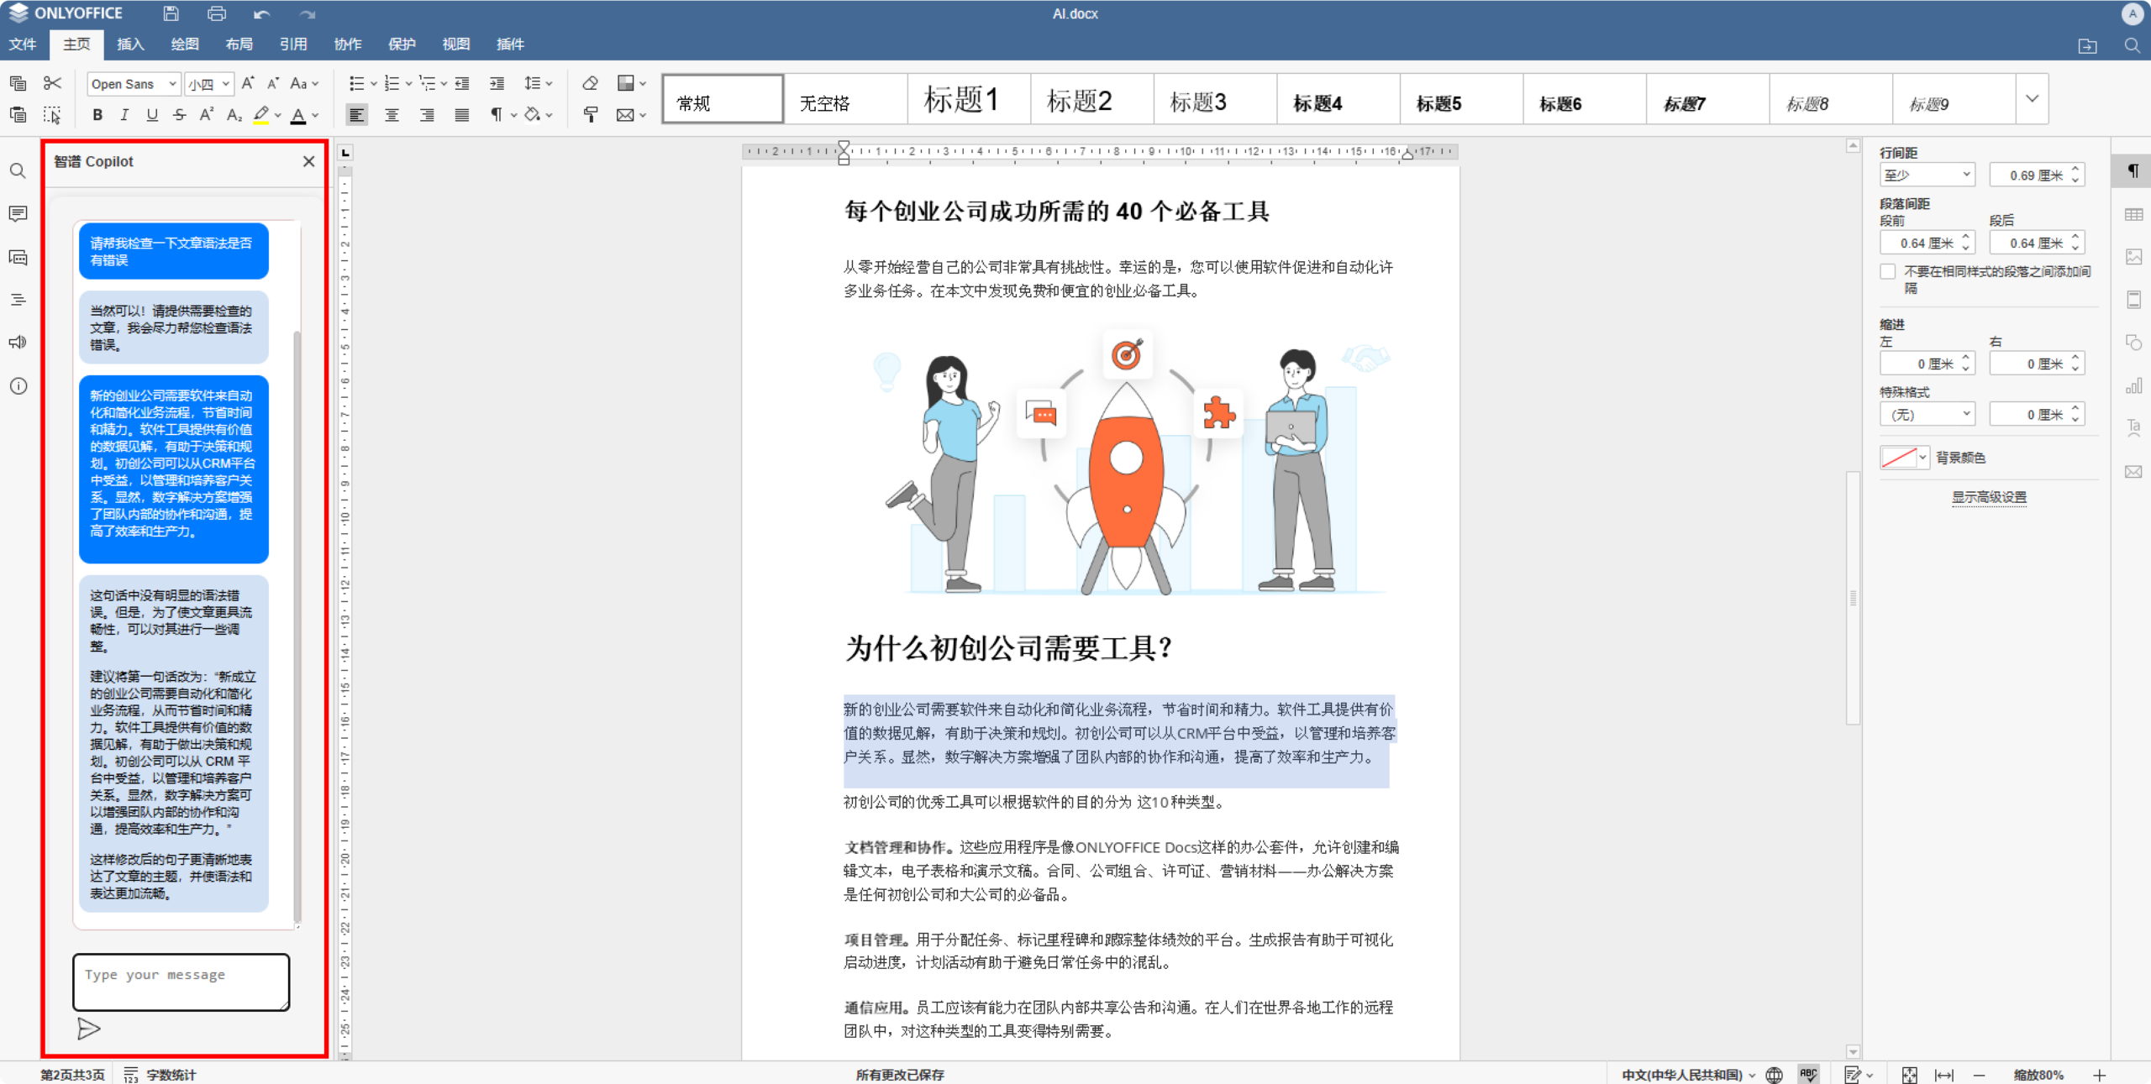Switch to the 插件 tab
The width and height of the screenshot is (2151, 1084).
[x=510, y=45]
